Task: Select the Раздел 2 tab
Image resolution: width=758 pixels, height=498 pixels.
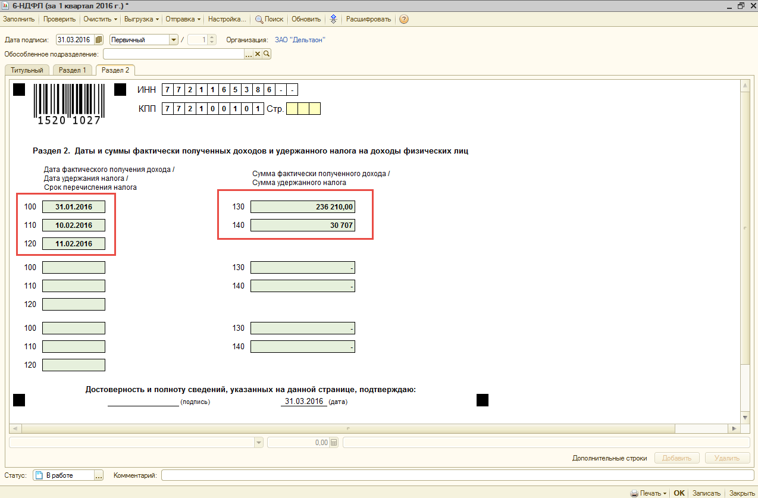Action: (115, 70)
